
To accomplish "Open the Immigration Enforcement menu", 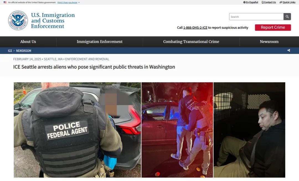I will tap(100, 42).
